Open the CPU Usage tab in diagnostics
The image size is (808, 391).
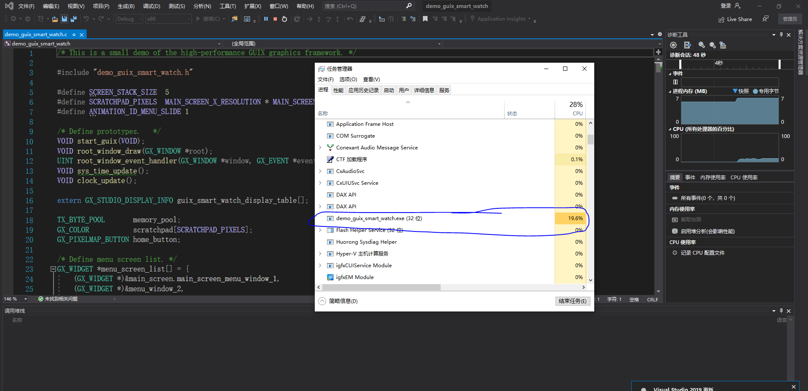(744, 178)
